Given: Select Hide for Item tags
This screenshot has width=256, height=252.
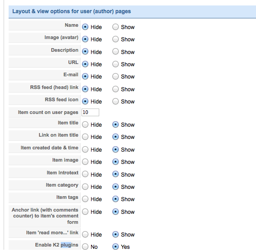Looking at the screenshot, I should (85, 199).
